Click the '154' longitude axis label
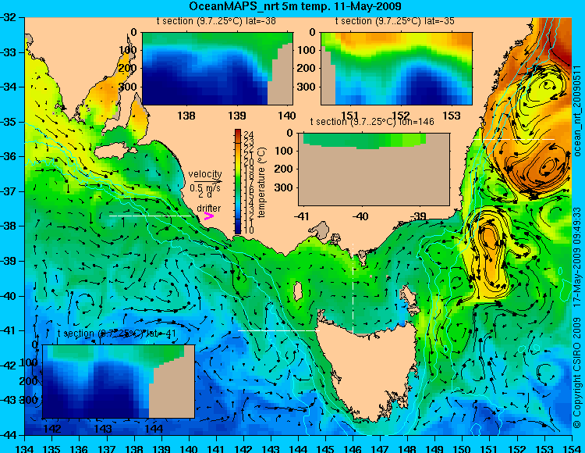 [x=572, y=448]
